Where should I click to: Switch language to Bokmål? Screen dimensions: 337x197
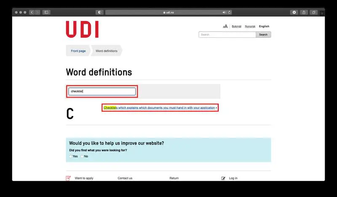237,26
